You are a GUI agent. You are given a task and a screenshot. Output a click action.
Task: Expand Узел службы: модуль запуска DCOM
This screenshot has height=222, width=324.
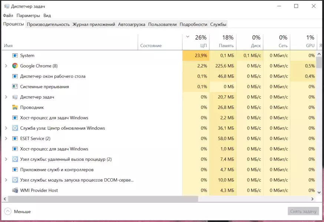6,180
